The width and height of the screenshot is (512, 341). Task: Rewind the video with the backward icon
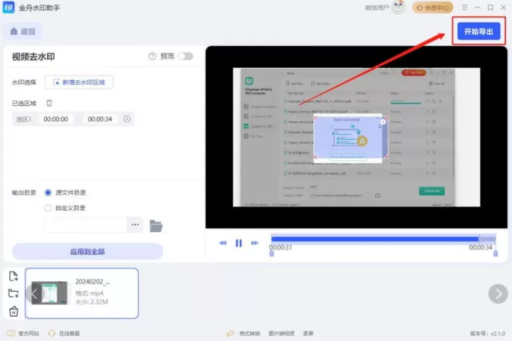pos(222,243)
